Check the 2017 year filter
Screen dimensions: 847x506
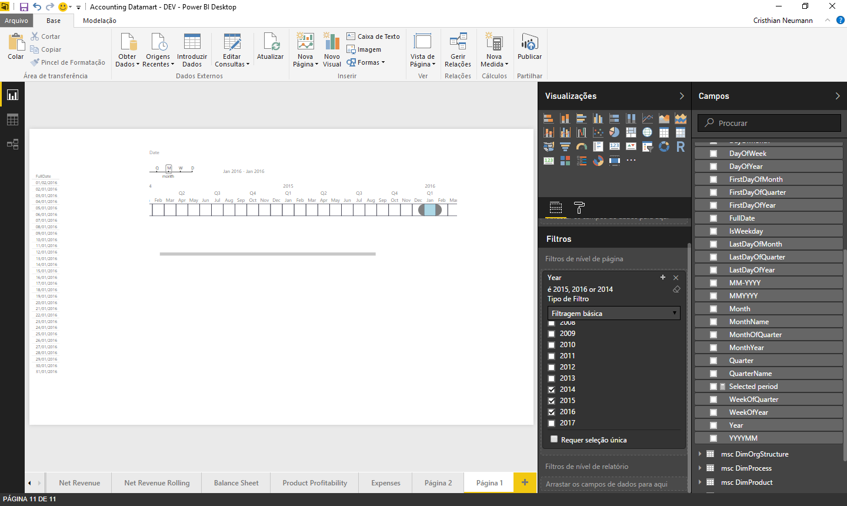pos(551,423)
